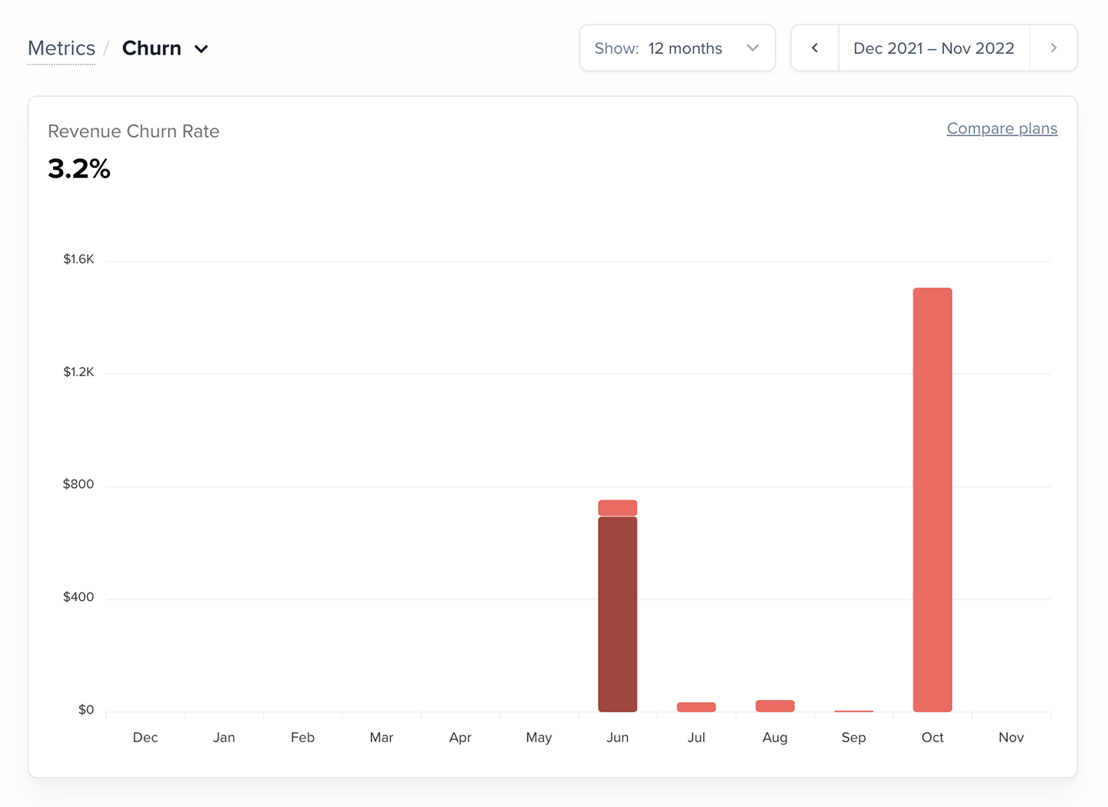Open the Churn metric dropdown
The height and width of the screenshot is (807, 1108).
(x=165, y=48)
